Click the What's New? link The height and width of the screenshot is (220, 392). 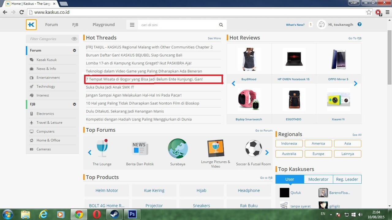coord(295,25)
